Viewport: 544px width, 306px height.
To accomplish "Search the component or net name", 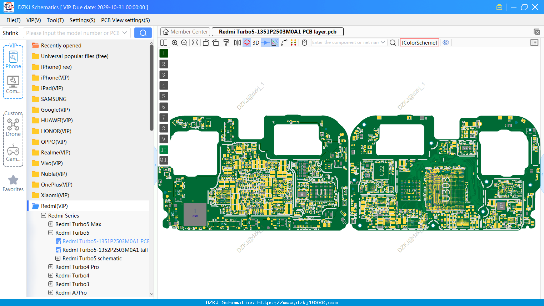I will point(393,42).
